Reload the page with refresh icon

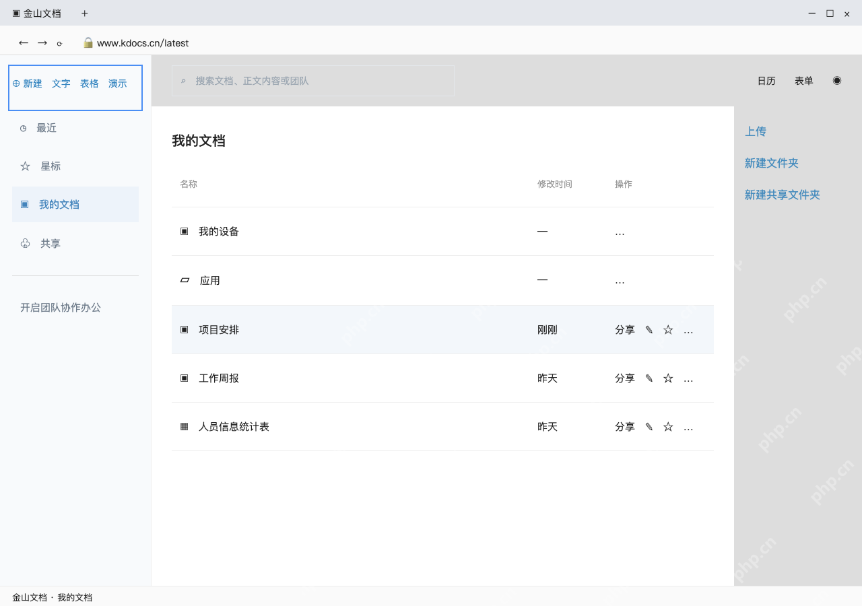[59, 43]
